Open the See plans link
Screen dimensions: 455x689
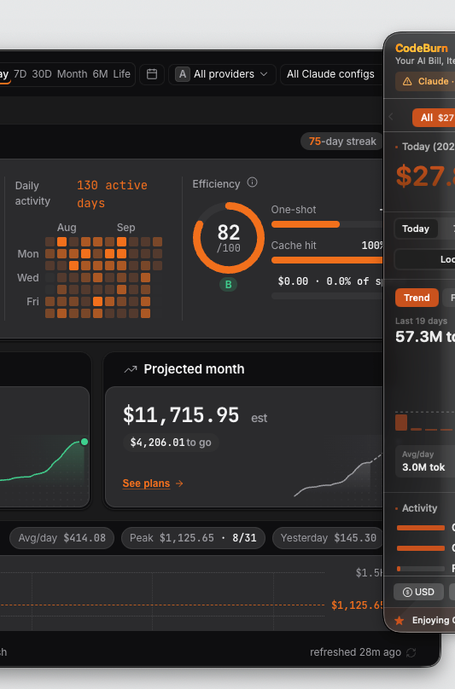pyautogui.click(x=146, y=483)
